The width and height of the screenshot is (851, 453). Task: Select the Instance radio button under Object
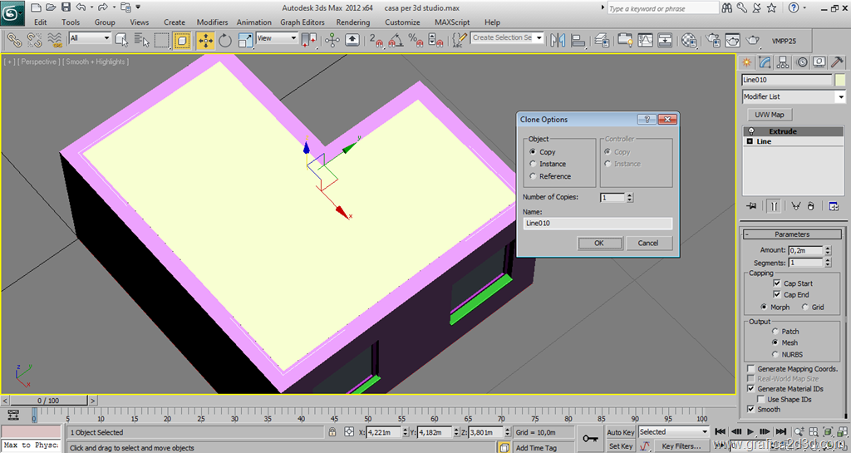534,164
